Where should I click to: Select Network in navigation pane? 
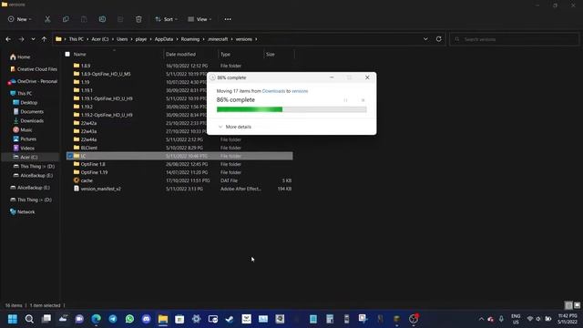pyautogui.click(x=22, y=212)
